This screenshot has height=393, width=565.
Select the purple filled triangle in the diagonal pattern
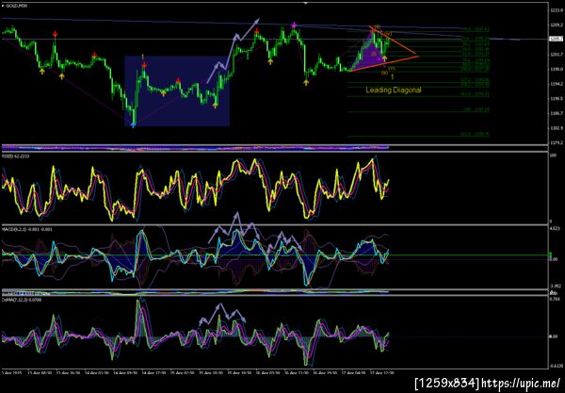click(x=371, y=54)
